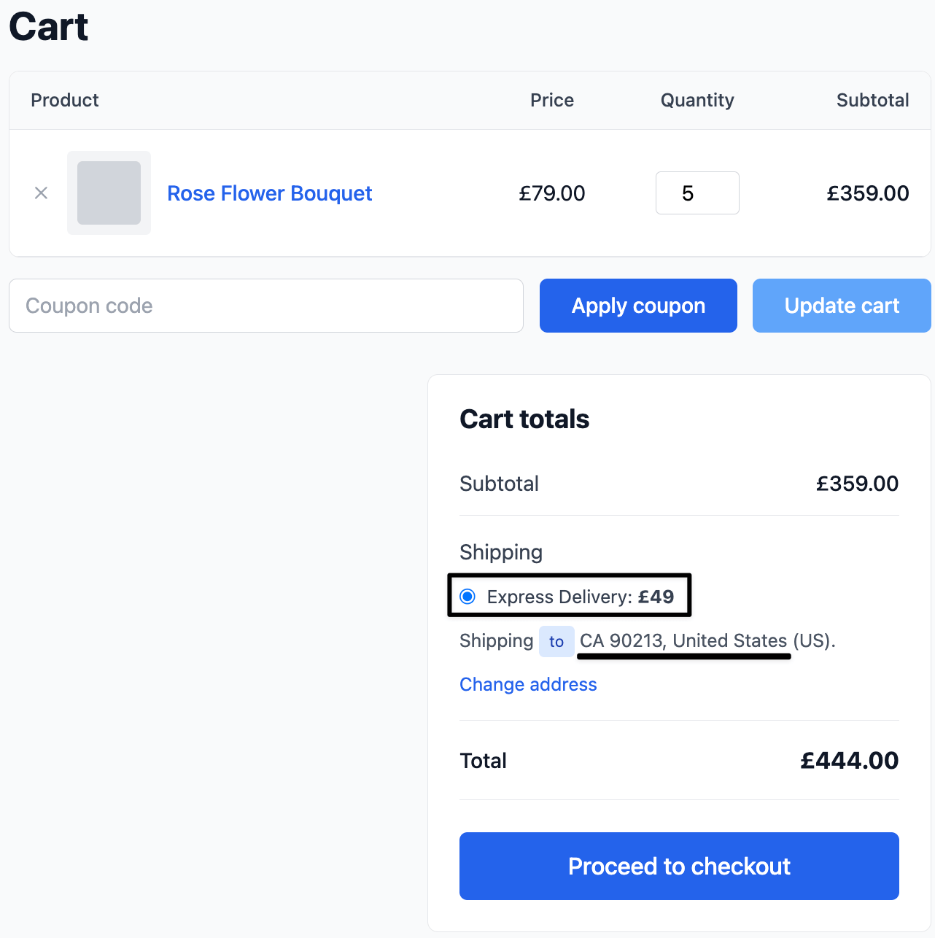This screenshot has width=935, height=938.
Task: Click the Subtotal column header
Action: click(873, 100)
